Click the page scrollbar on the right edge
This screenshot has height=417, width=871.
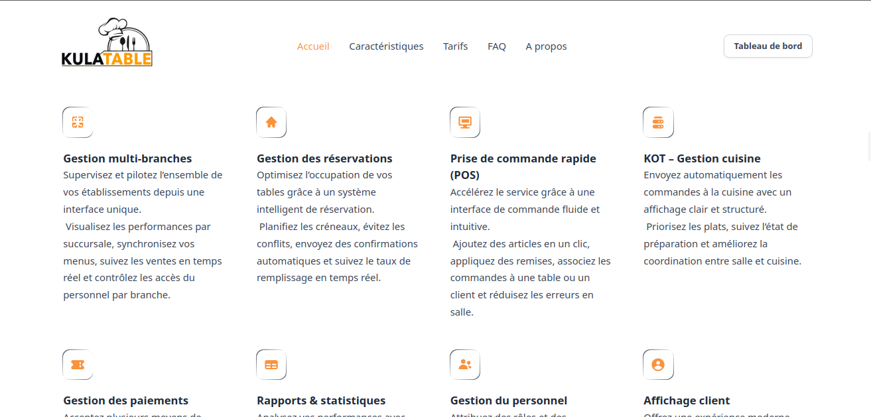[868, 146]
